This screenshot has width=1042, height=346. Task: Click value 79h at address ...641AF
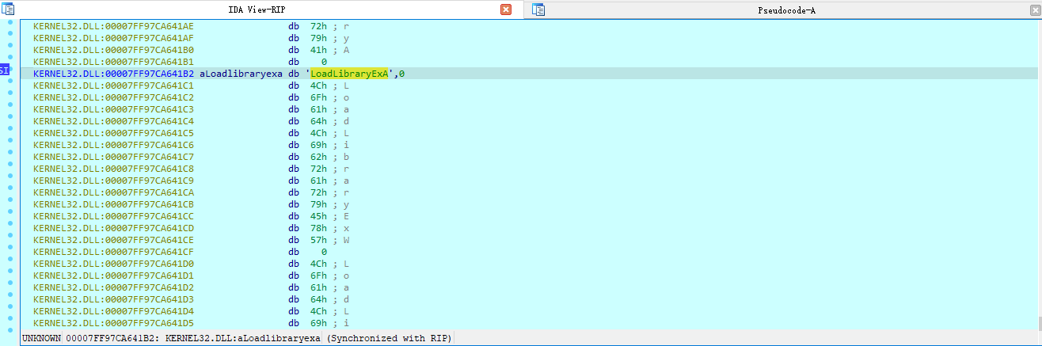click(x=318, y=38)
